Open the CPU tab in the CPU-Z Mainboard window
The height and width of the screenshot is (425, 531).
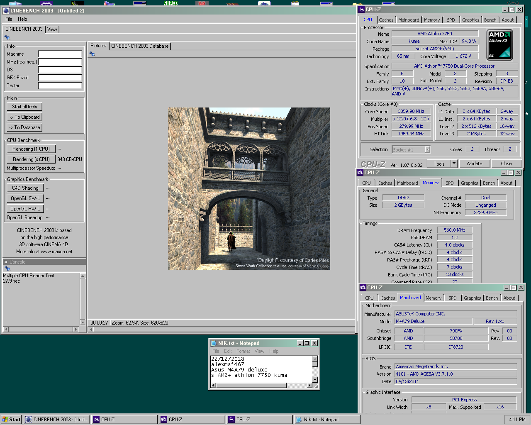370,298
